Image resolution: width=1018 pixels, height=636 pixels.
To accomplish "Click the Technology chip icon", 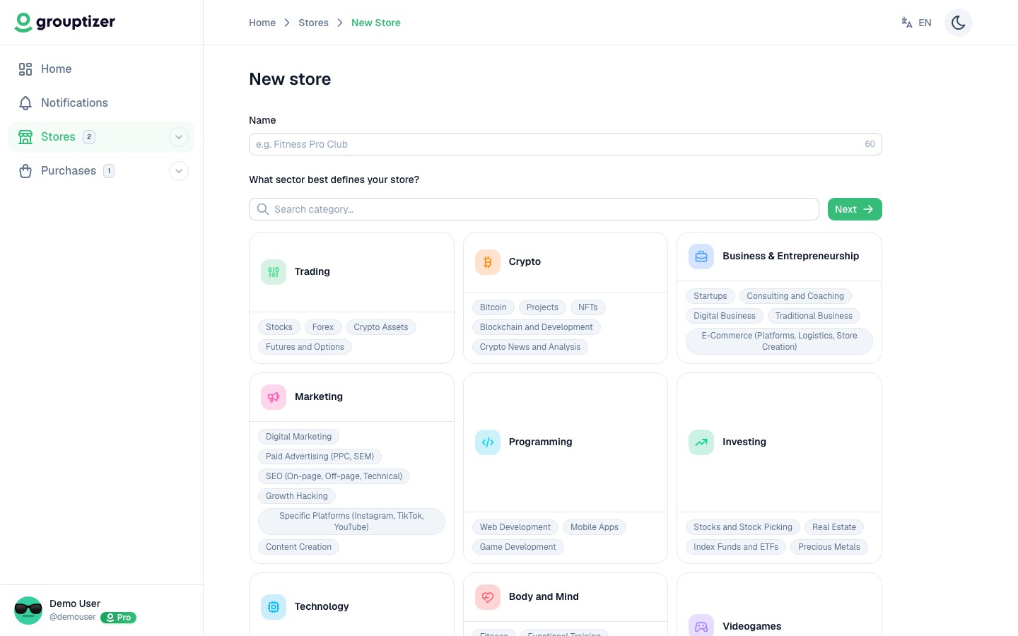I will [x=274, y=607].
